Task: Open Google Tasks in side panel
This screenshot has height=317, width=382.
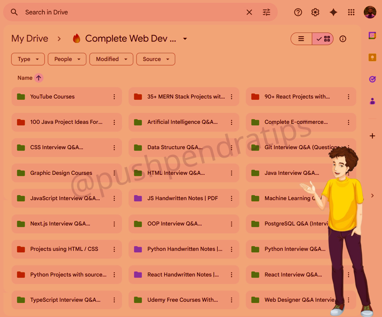Action: pos(372,79)
